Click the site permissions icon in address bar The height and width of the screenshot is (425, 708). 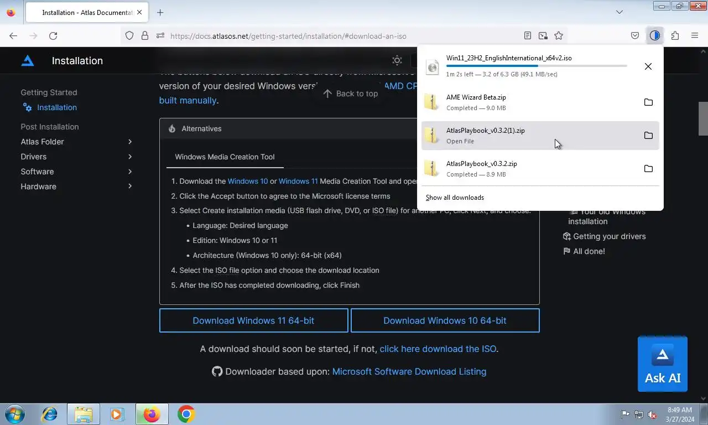click(x=160, y=35)
